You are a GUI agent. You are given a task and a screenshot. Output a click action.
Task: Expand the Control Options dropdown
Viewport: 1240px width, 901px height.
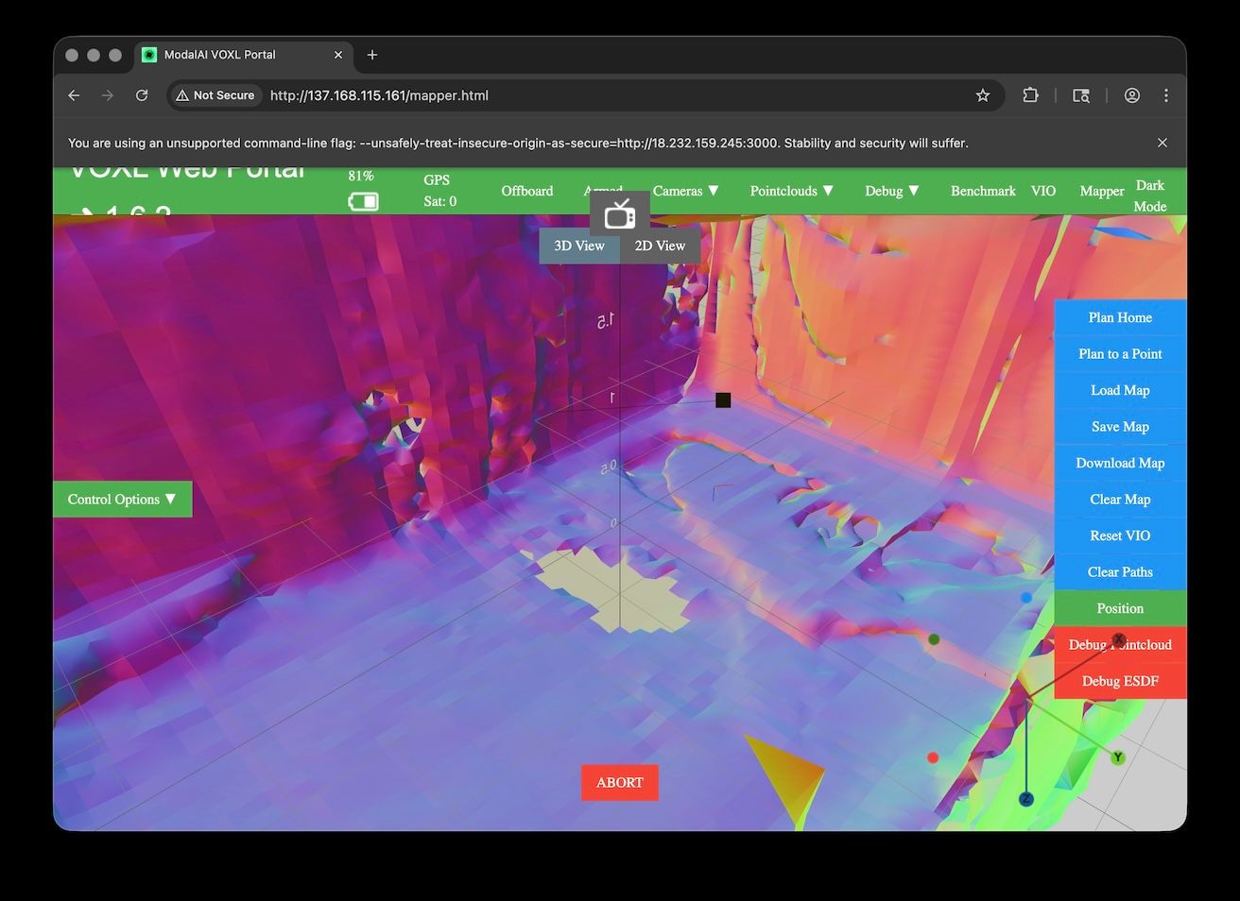coord(122,499)
